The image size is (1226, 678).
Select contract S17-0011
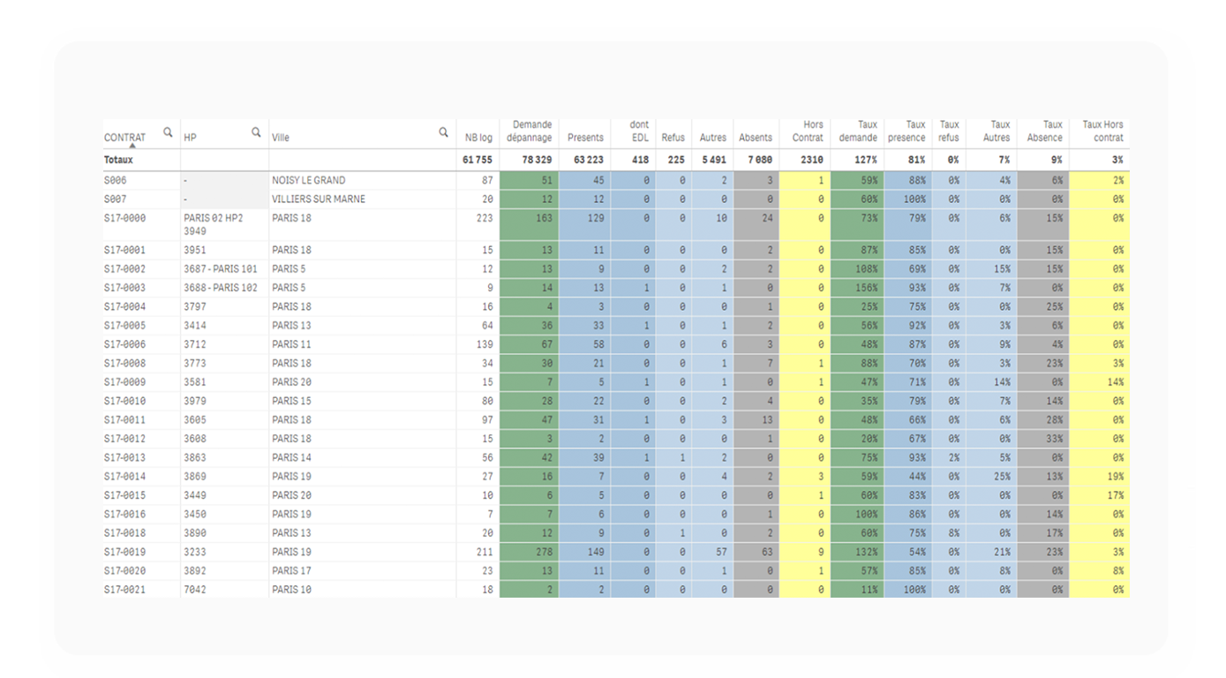125,420
